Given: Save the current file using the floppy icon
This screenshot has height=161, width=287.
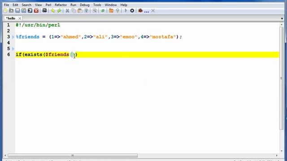Looking at the screenshot, I should point(17,11).
